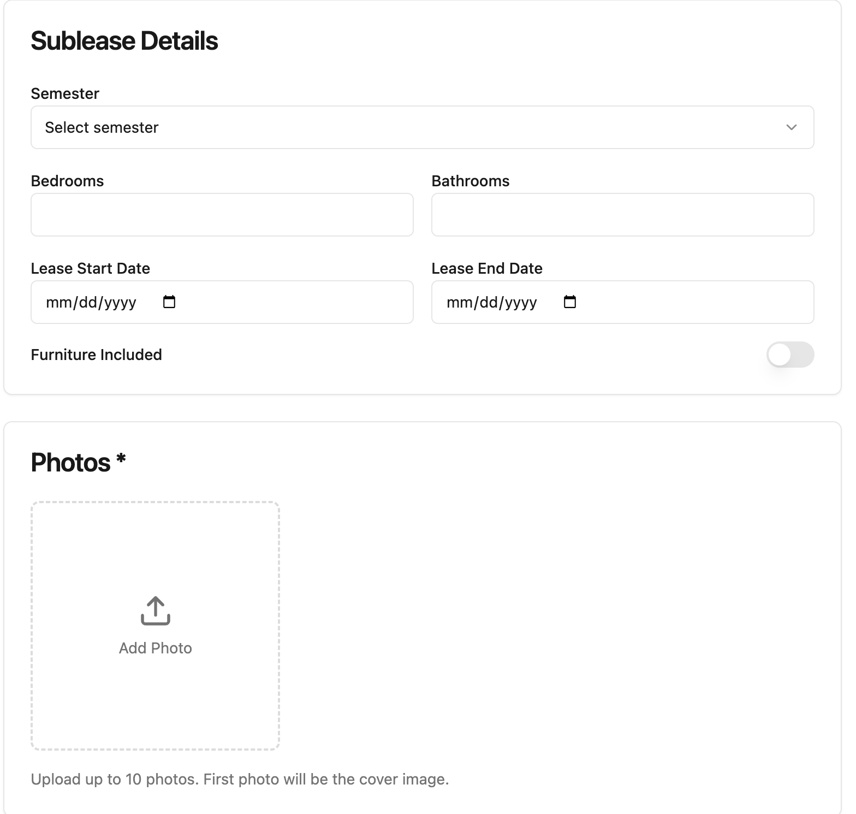
Task: Click the 'Bathrooms' field label
Action: 470,181
